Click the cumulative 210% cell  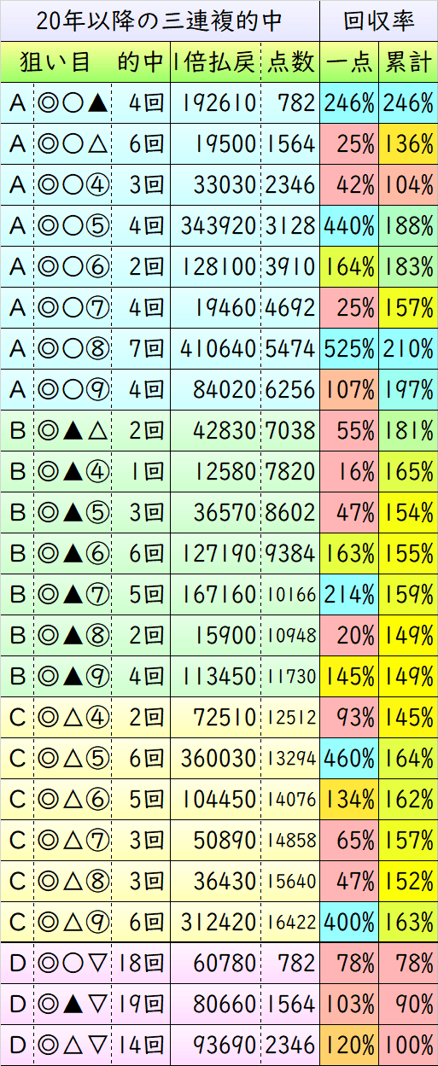pyautogui.click(x=408, y=349)
